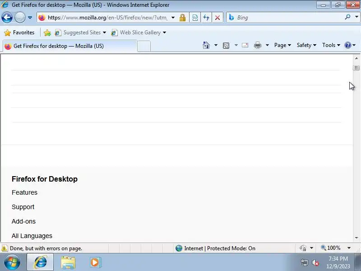Go to the Home page icon
The image size is (361, 271).
coord(206,45)
